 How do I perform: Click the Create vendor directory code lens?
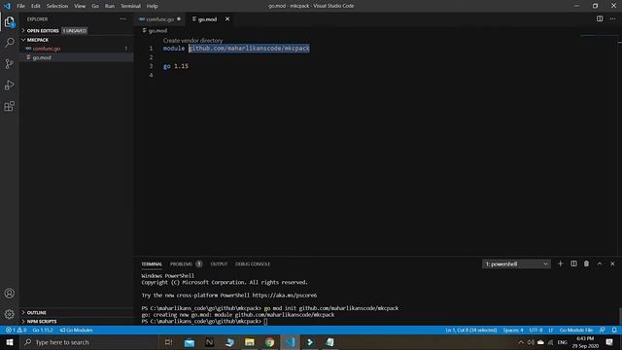pyautogui.click(x=192, y=41)
